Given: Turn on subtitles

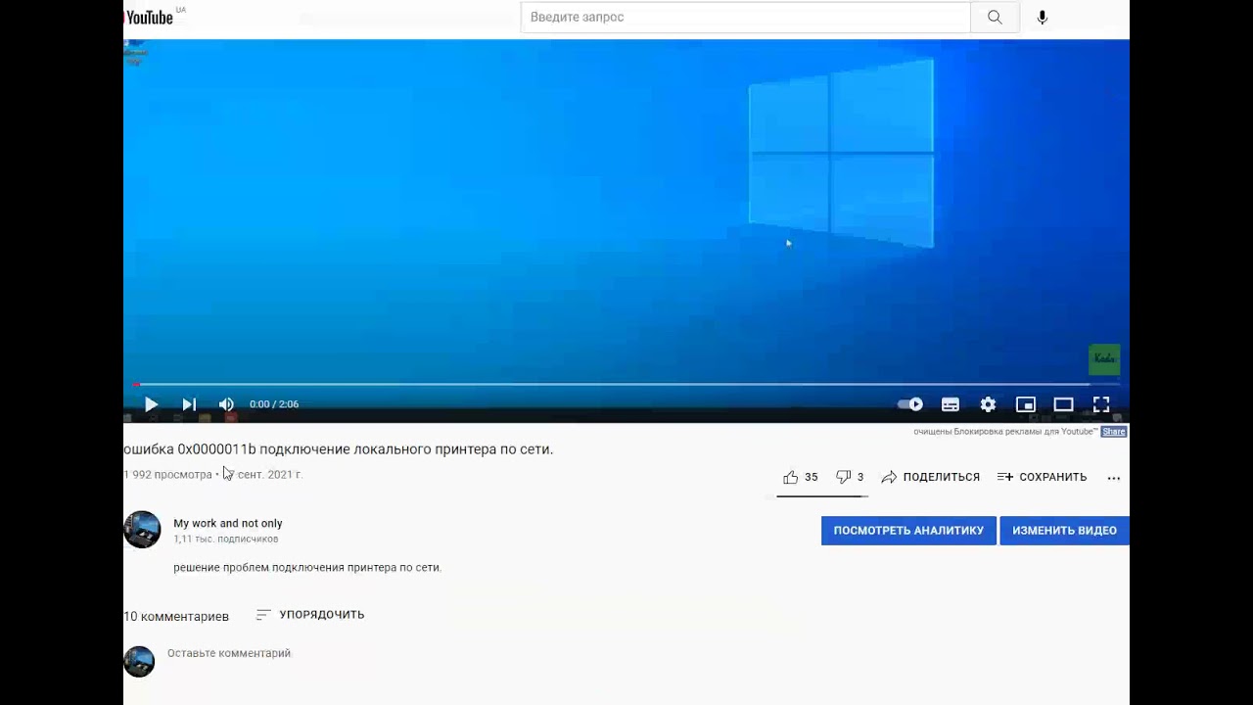Looking at the screenshot, I should pos(950,404).
